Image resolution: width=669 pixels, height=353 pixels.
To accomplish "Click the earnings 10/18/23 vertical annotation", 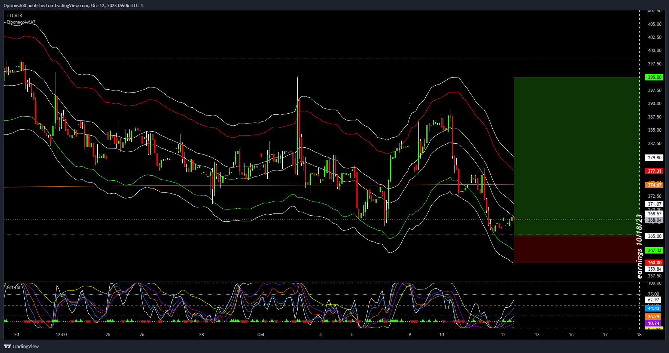I will click(x=639, y=246).
